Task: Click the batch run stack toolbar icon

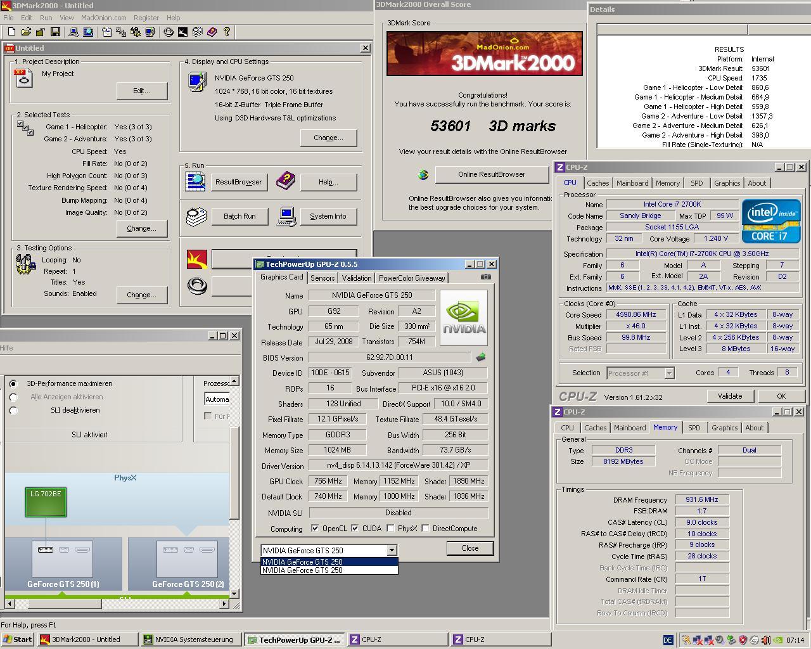Action: 197,32
